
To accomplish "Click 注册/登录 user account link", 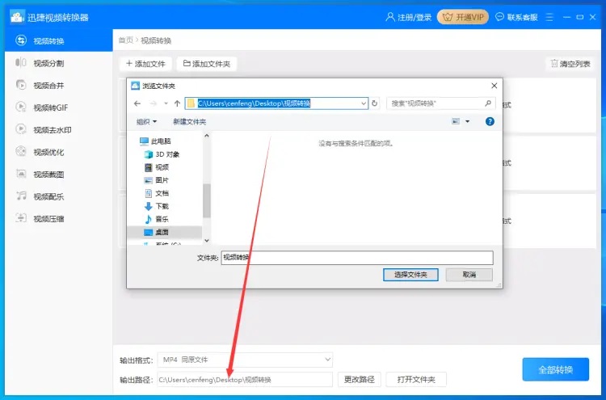I will pyautogui.click(x=409, y=17).
